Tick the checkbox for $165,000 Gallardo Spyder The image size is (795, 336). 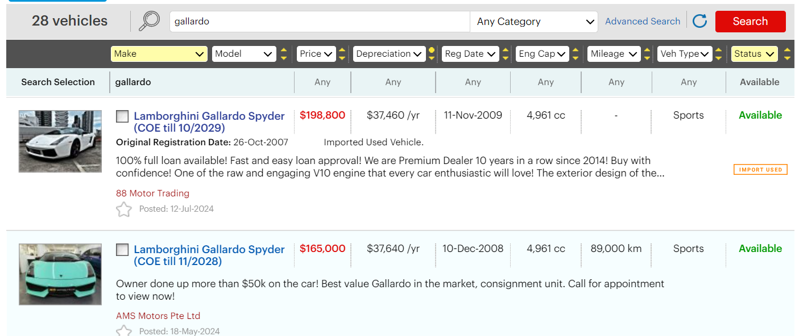(122, 250)
